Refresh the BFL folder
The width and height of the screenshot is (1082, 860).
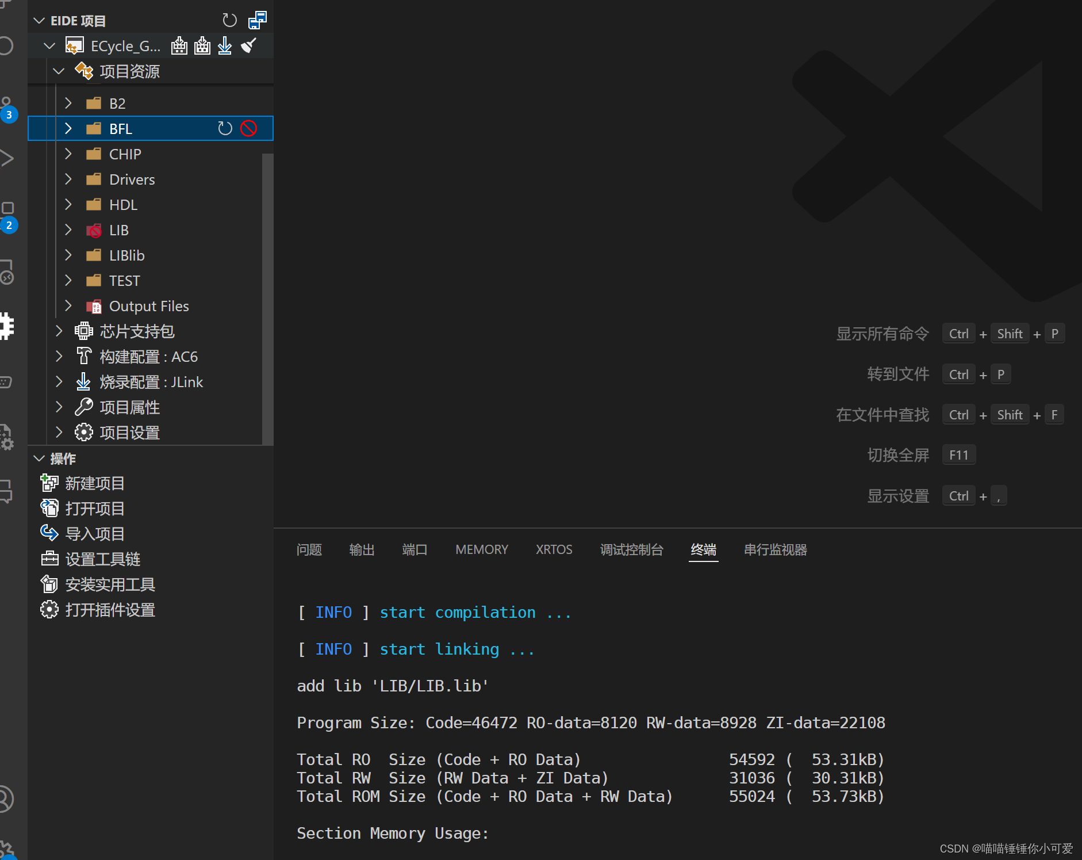coord(225,128)
